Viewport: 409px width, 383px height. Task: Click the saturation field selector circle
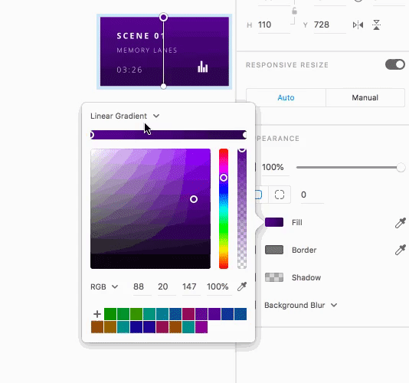pos(194,199)
